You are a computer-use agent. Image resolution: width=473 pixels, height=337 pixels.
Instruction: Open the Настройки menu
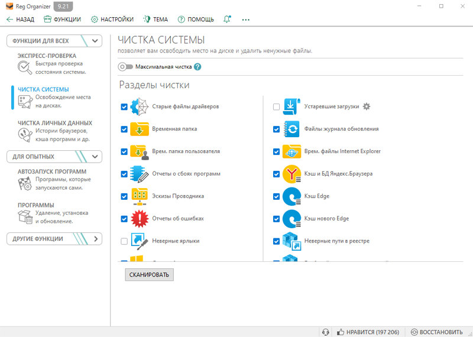click(112, 20)
